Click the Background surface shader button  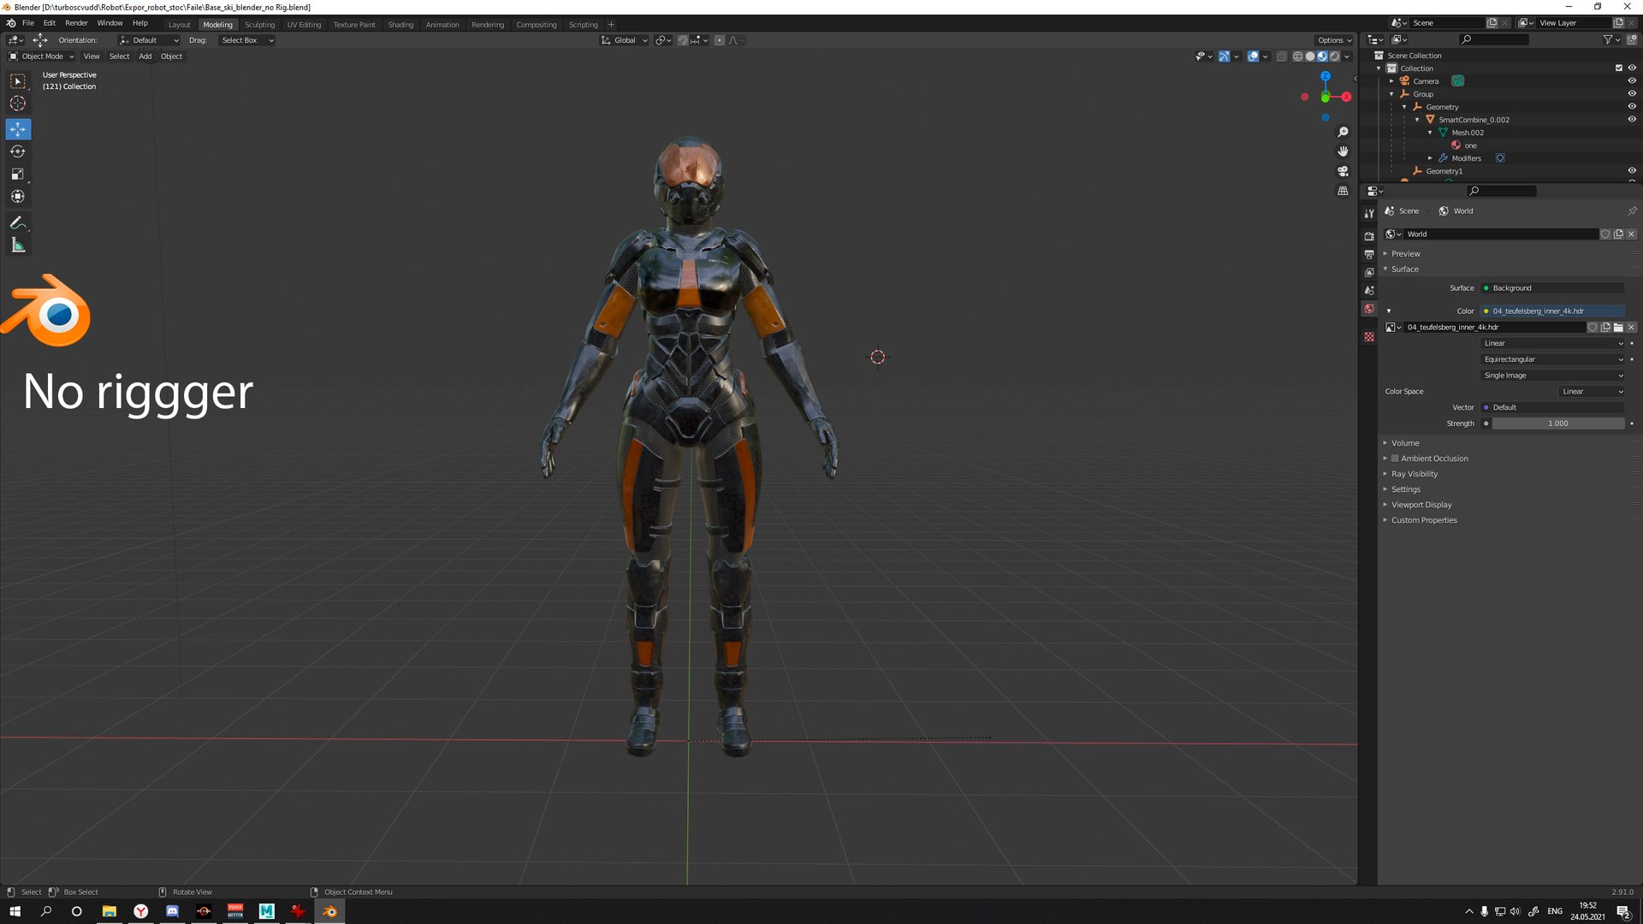[x=1551, y=288]
